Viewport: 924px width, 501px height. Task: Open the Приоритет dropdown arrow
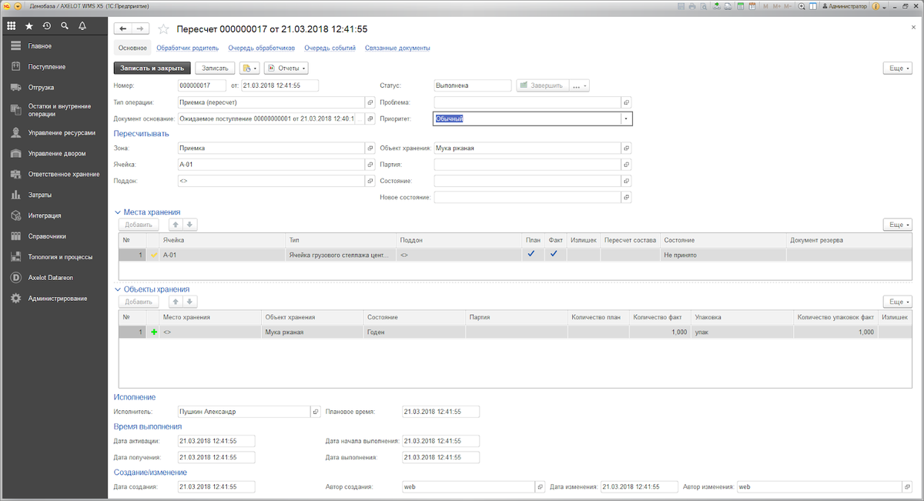coord(626,119)
